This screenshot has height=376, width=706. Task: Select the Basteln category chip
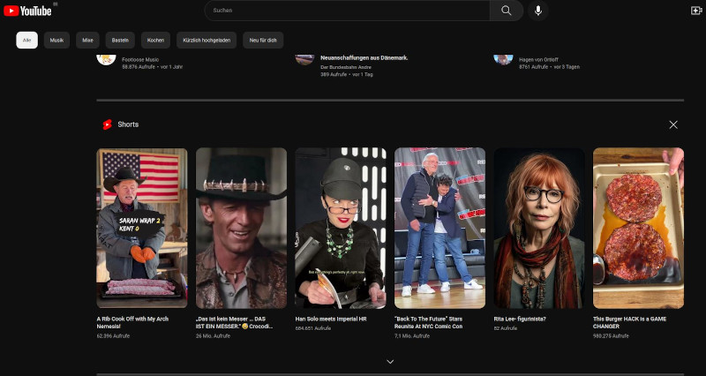(120, 41)
